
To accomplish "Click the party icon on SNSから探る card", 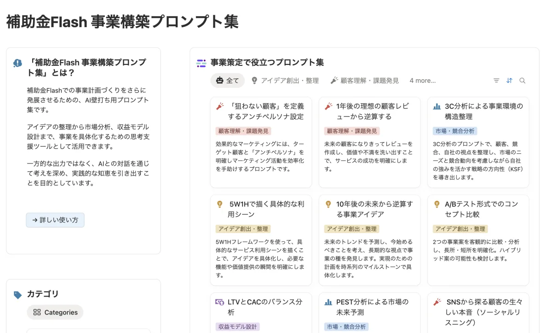I will pyautogui.click(x=437, y=302).
